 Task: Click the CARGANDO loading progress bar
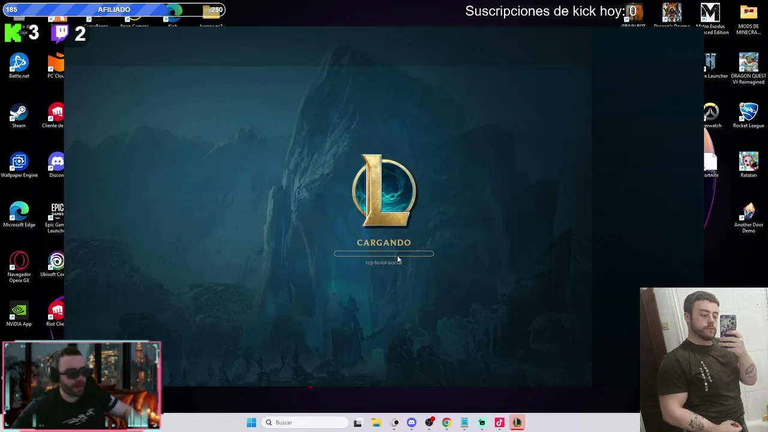point(384,254)
